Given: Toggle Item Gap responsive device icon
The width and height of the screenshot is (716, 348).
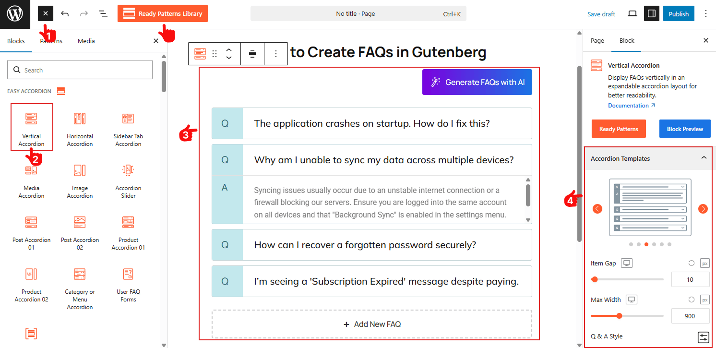Looking at the screenshot, I should click(x=627, y=263).
